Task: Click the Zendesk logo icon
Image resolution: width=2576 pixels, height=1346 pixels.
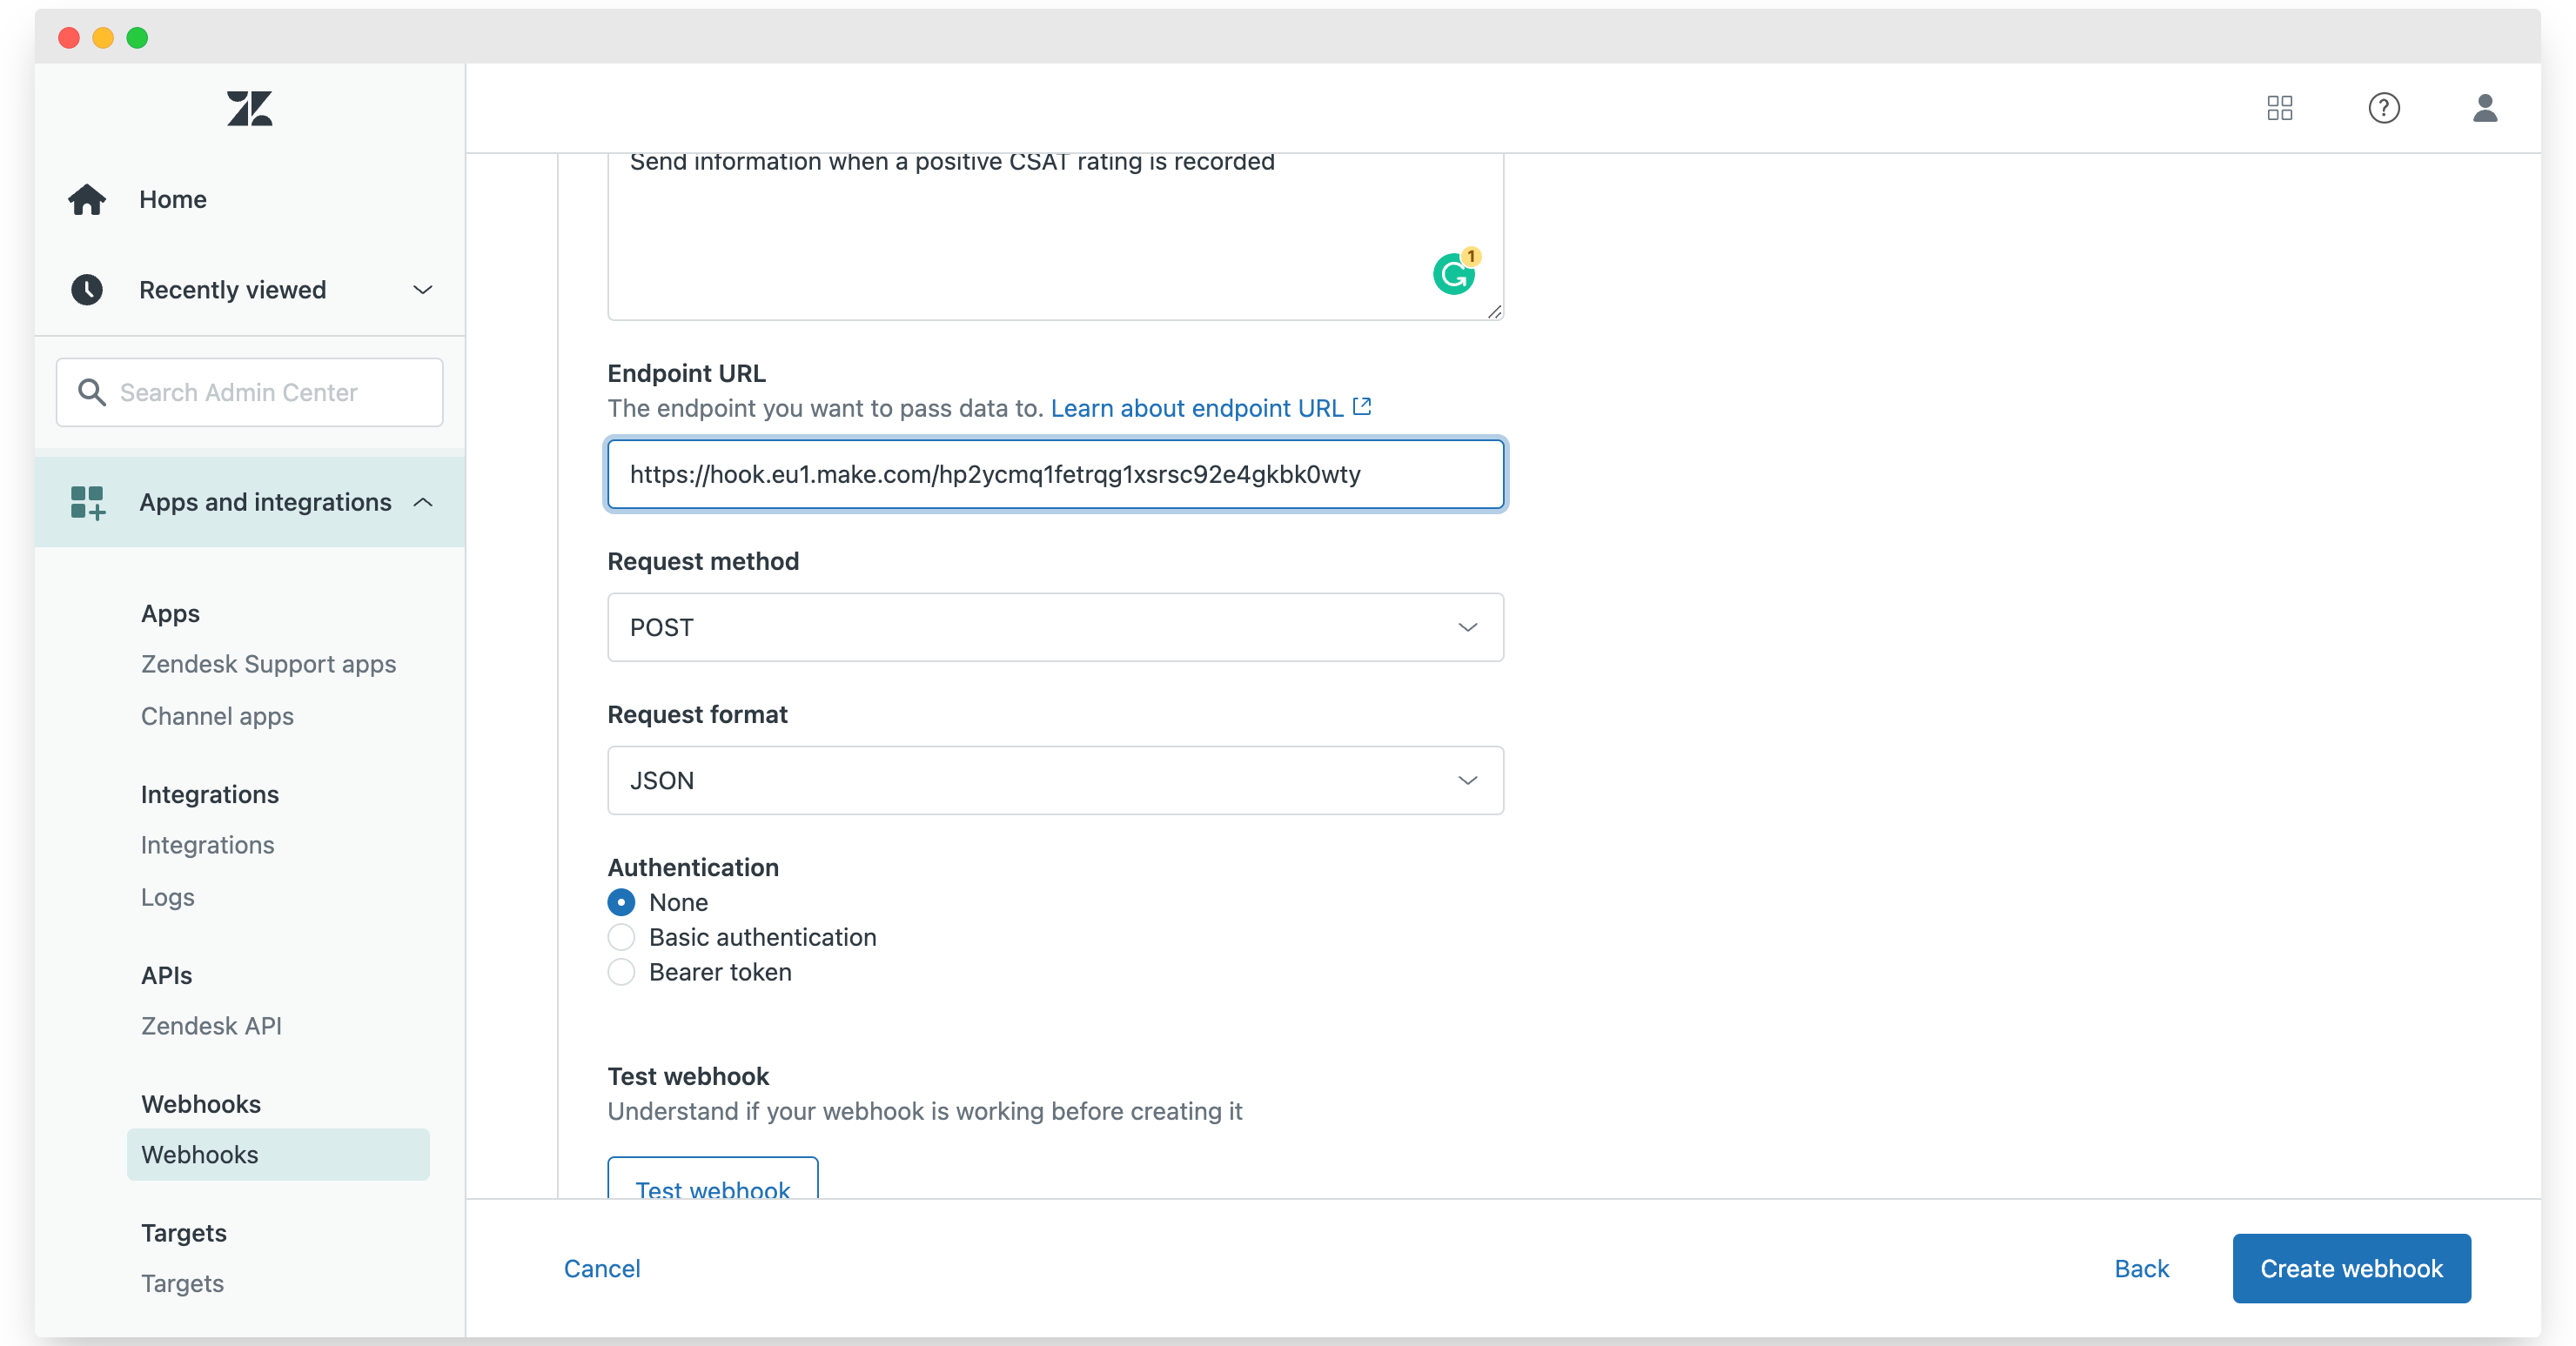Action: 249,108
